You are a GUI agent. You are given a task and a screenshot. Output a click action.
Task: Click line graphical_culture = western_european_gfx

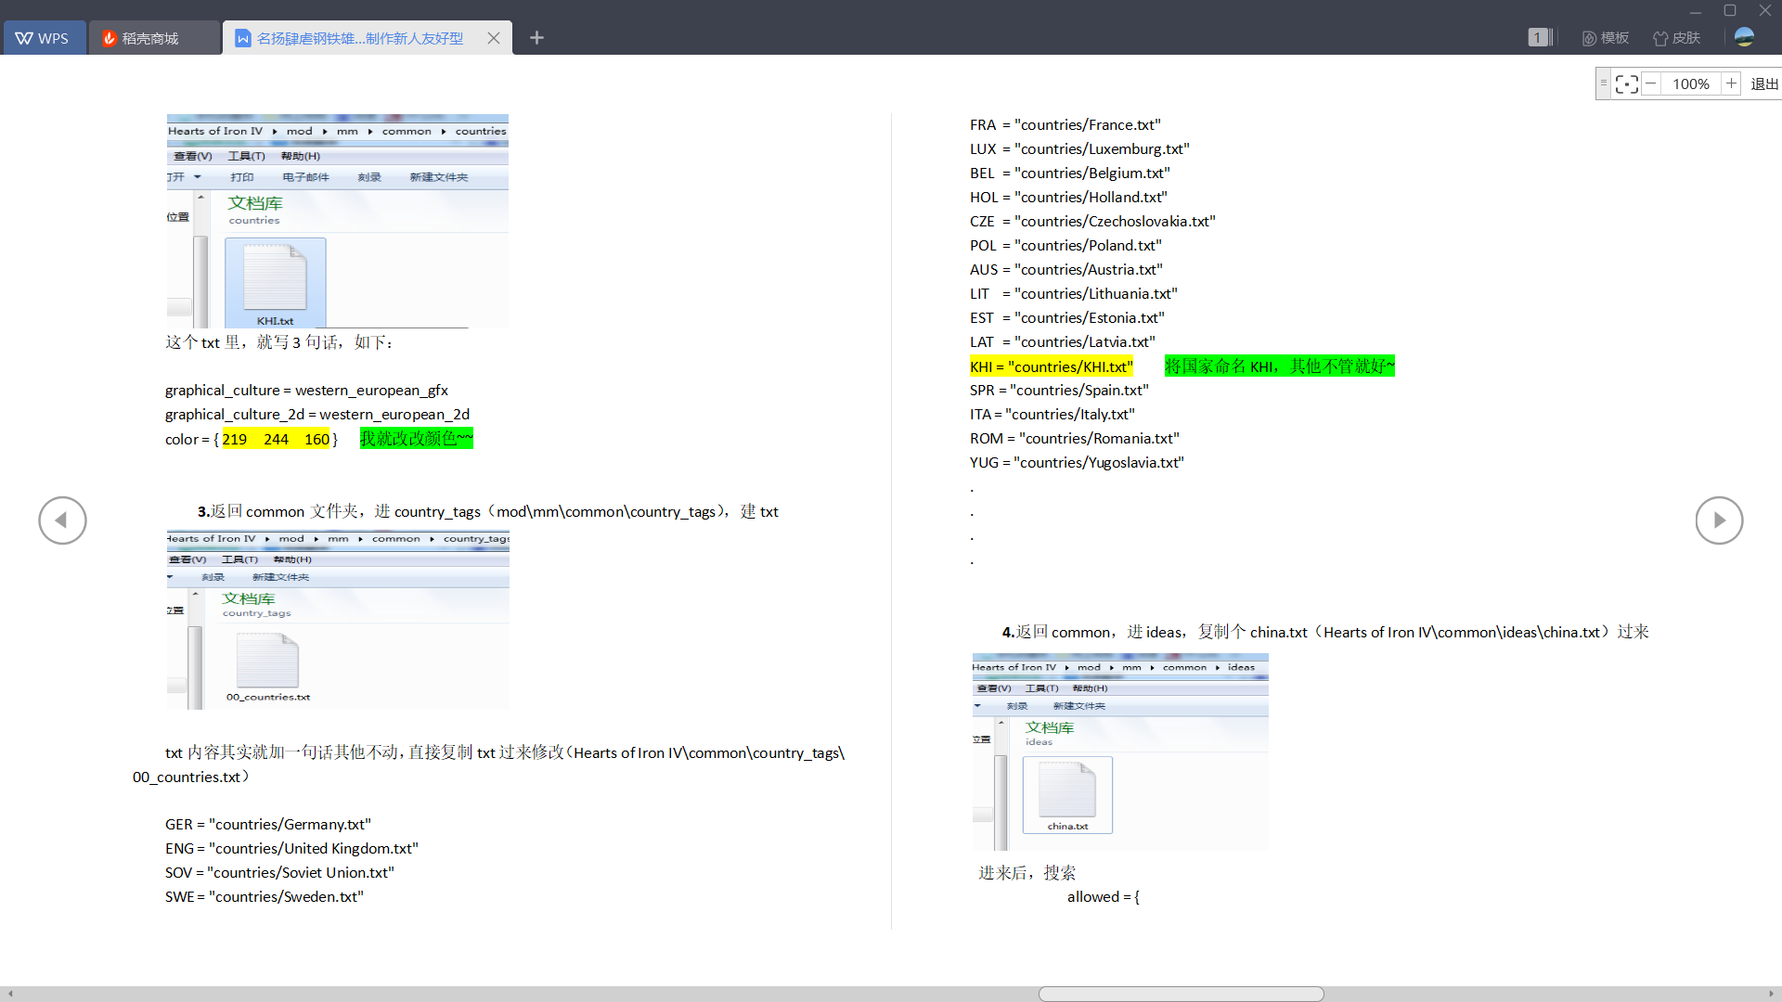(x=306, y=390)
